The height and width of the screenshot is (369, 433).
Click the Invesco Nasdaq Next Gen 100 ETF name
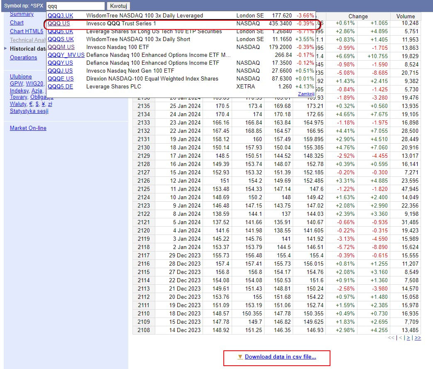point(130,71)
